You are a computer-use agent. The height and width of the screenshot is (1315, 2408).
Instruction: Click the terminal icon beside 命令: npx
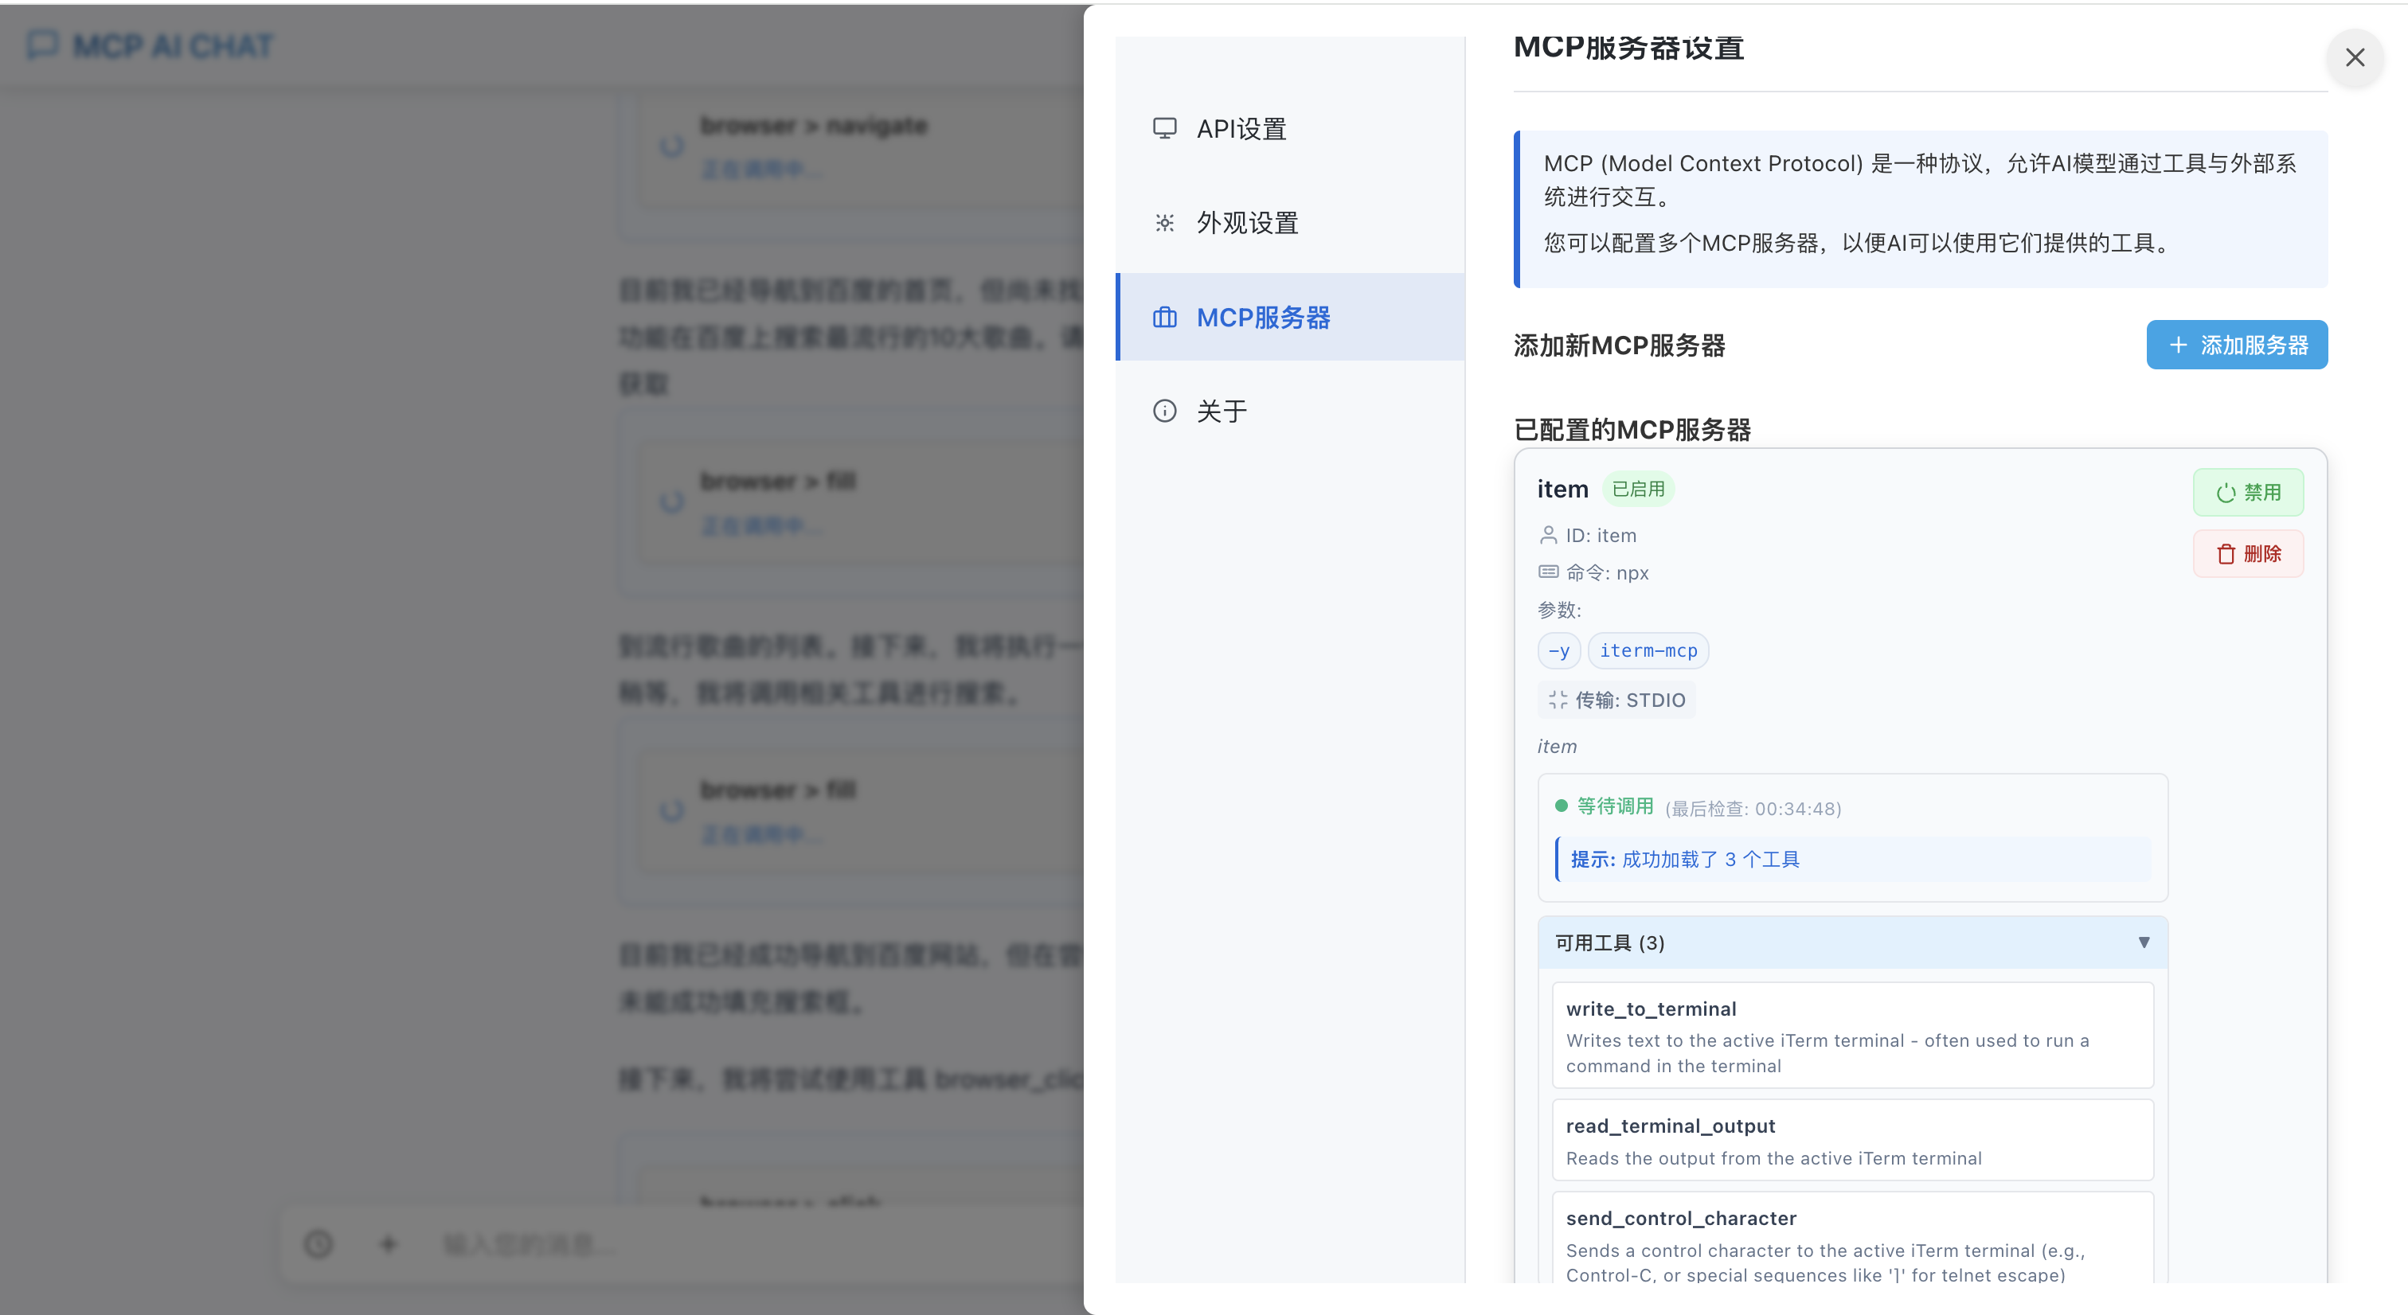click(1548, 573)
